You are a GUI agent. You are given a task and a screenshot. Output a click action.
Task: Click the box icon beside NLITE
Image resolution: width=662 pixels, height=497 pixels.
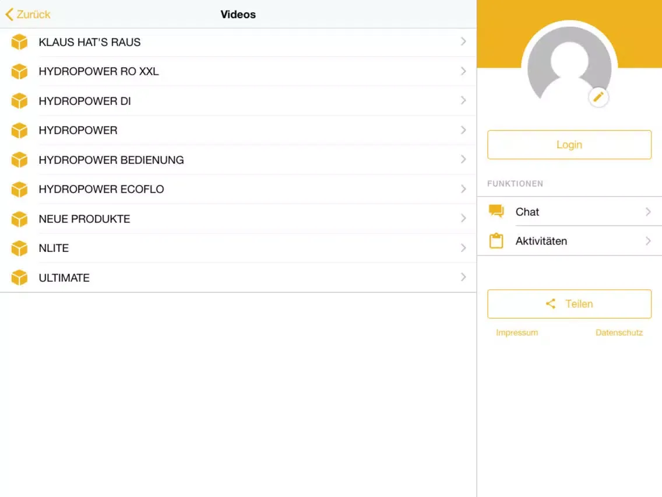pos(19,249)
